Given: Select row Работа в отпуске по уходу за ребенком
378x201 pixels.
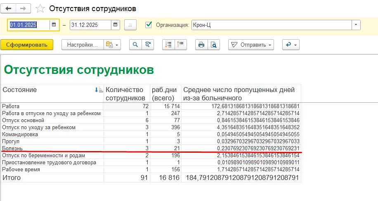Looking at the screenshot, I should click(x=51, y=113).
